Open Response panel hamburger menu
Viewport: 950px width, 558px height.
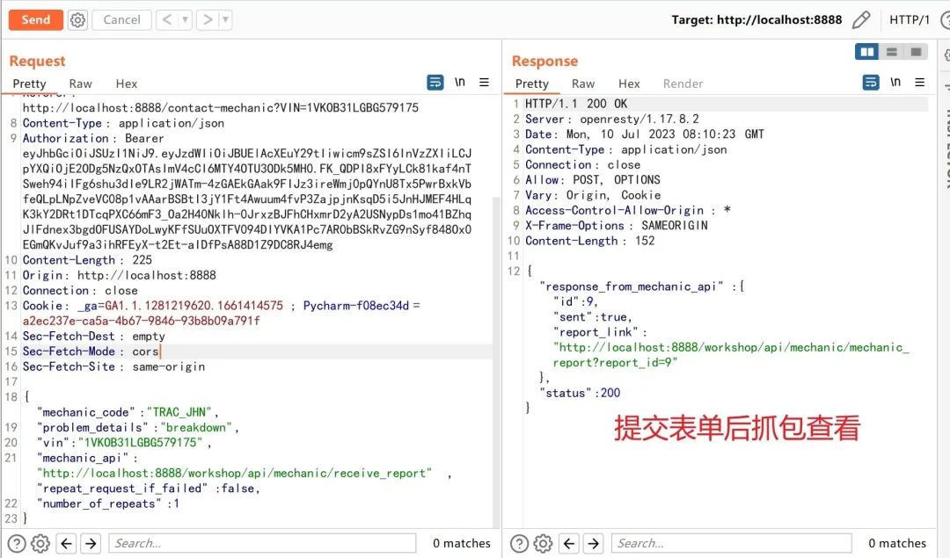coord(920,83)
